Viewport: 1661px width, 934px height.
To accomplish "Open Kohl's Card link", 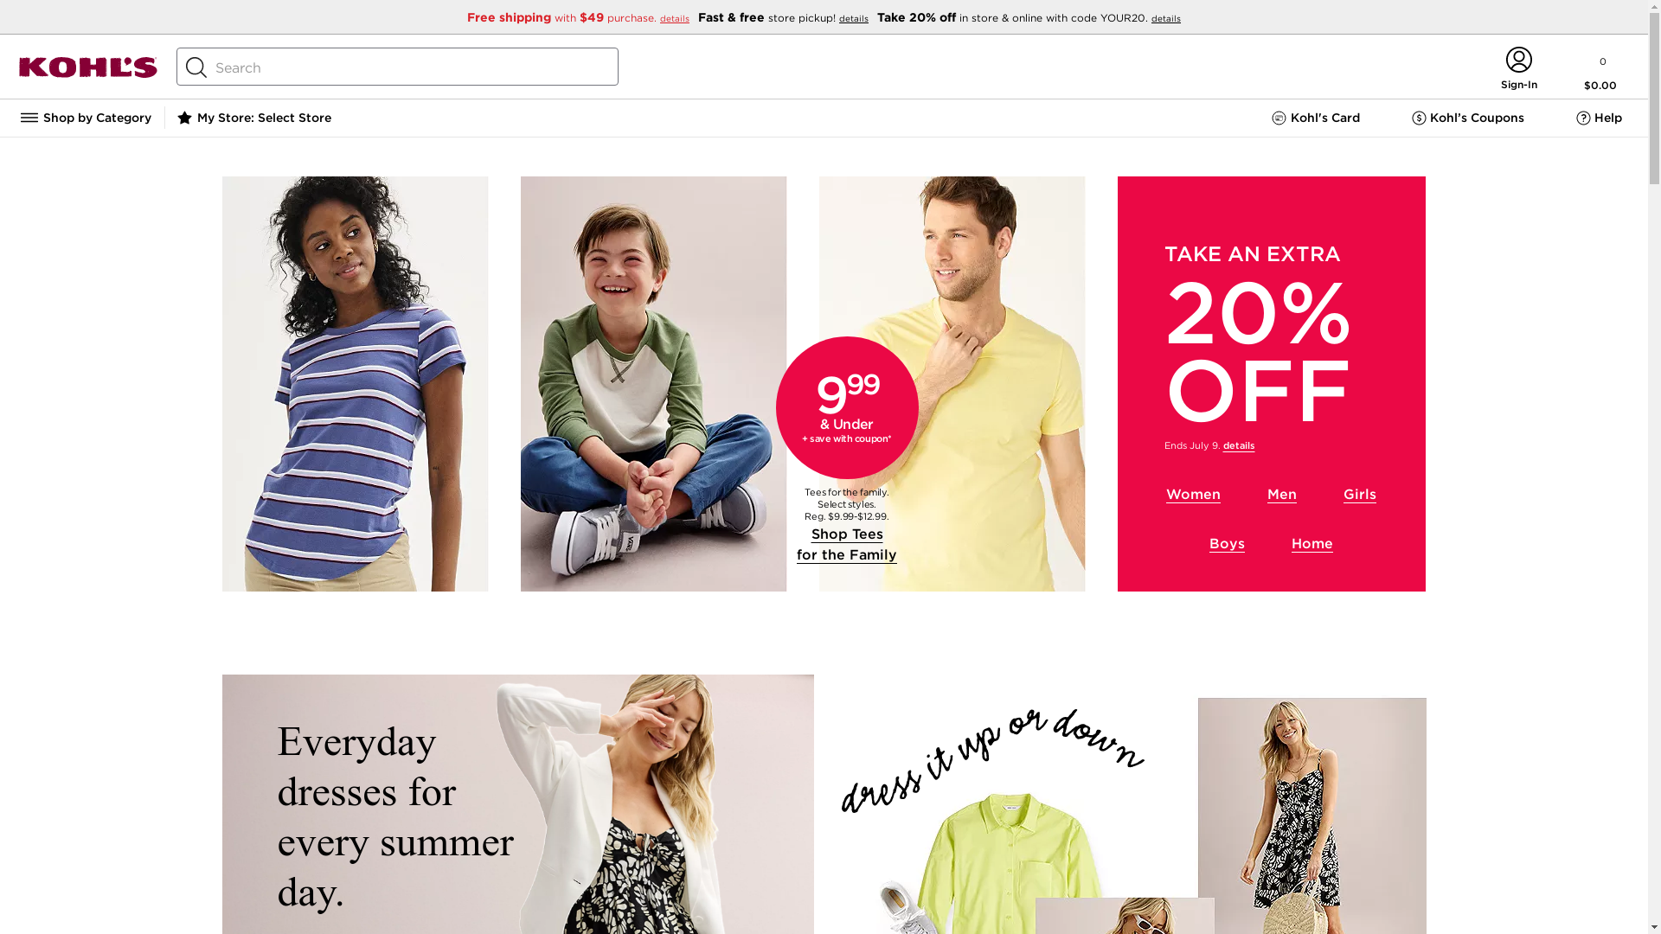I will tap(1316, 118).
